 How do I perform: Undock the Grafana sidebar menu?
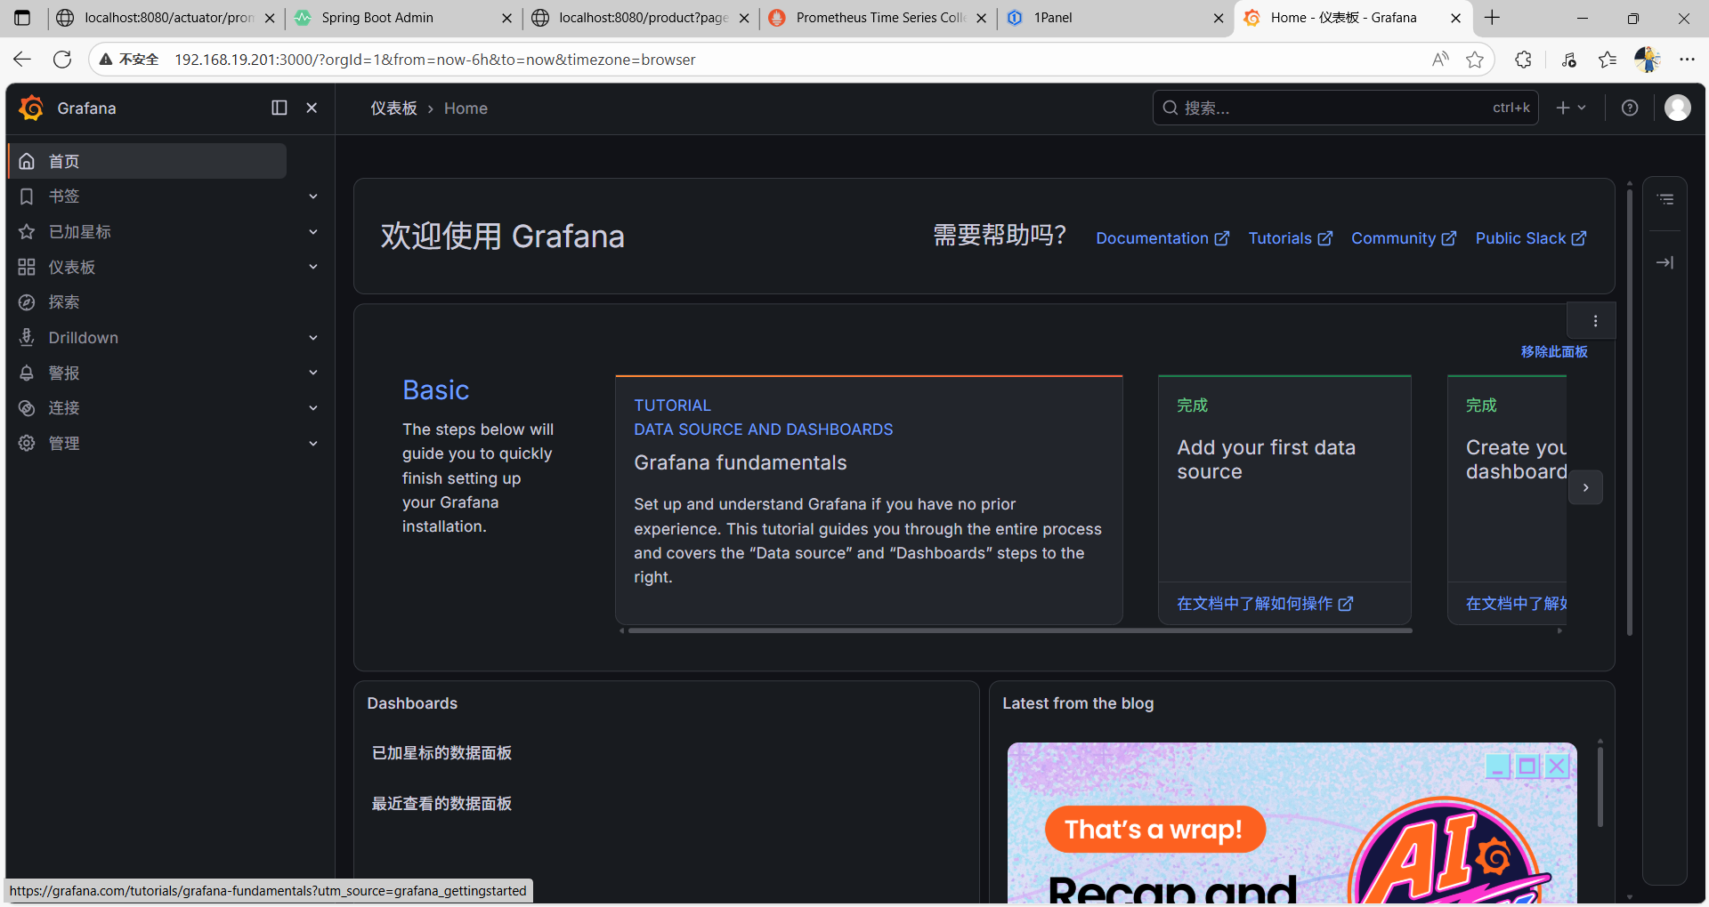[279, 108]
